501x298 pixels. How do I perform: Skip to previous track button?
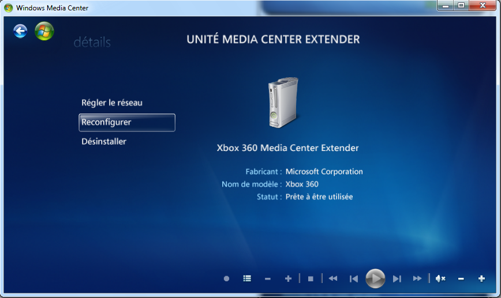pos(354,279)
